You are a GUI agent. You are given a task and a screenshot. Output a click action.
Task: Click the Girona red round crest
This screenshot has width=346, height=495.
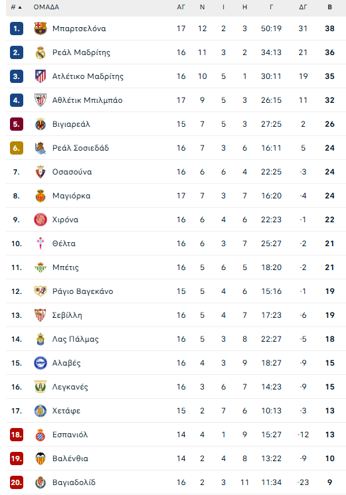point(41,220)
